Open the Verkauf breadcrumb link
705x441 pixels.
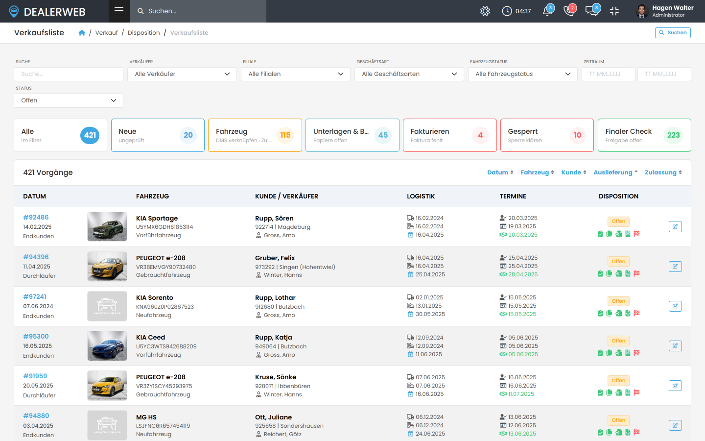click(x=106, y=33)
